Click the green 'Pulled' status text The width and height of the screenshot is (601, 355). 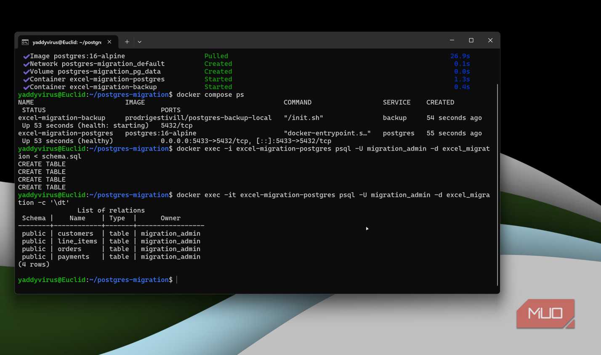(216, 56)
